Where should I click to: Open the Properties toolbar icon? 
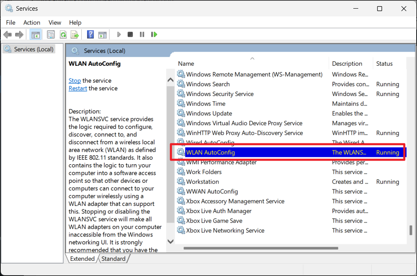51,34
